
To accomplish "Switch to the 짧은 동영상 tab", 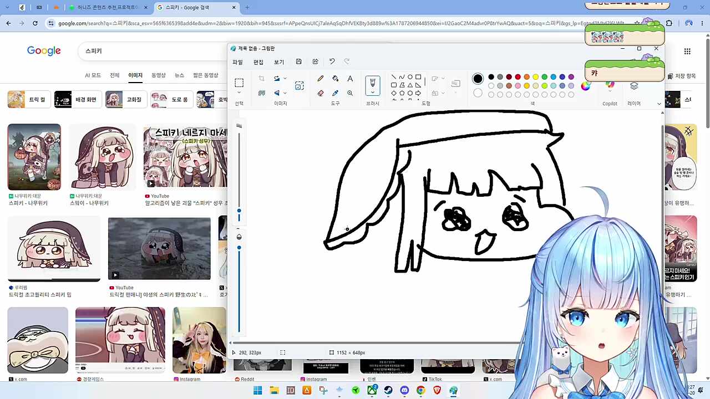I will click(x=205, y=75).
